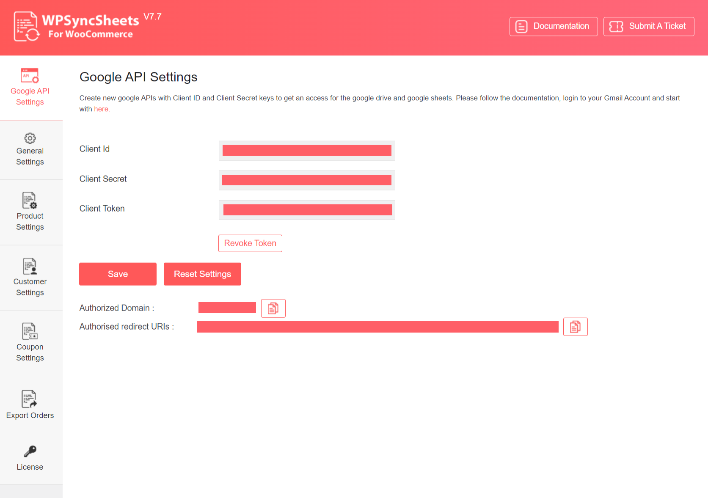Click the 'Client Id' label
This screenshot has width=708, height=498.
pos(94,149)
